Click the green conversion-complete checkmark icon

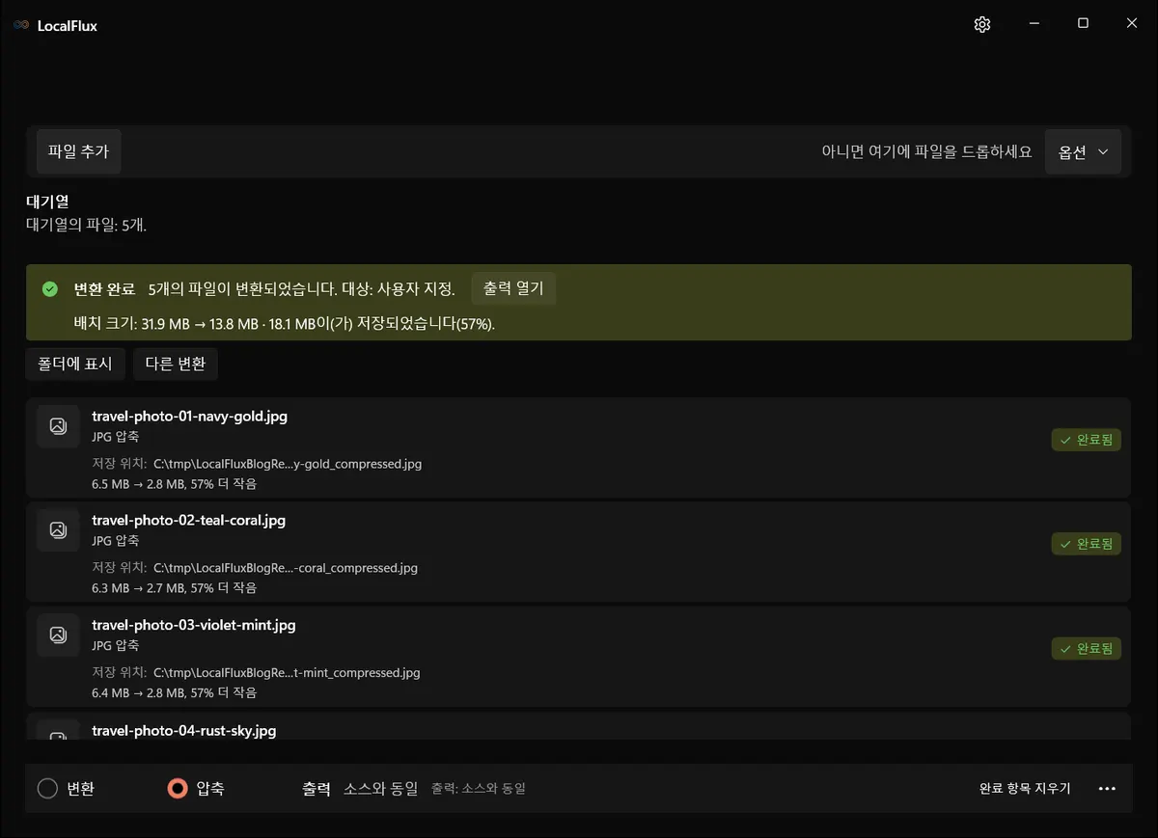coord(50,289)
